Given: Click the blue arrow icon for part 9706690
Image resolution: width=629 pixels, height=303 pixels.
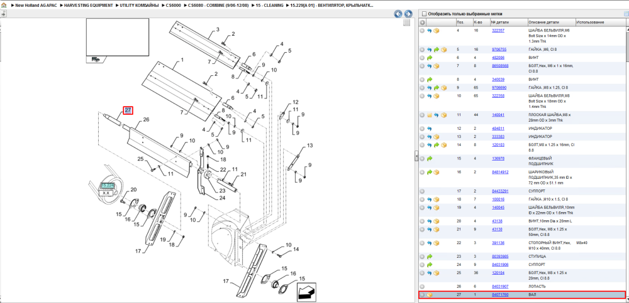Looking at the screenshot, I should [429, 88].
